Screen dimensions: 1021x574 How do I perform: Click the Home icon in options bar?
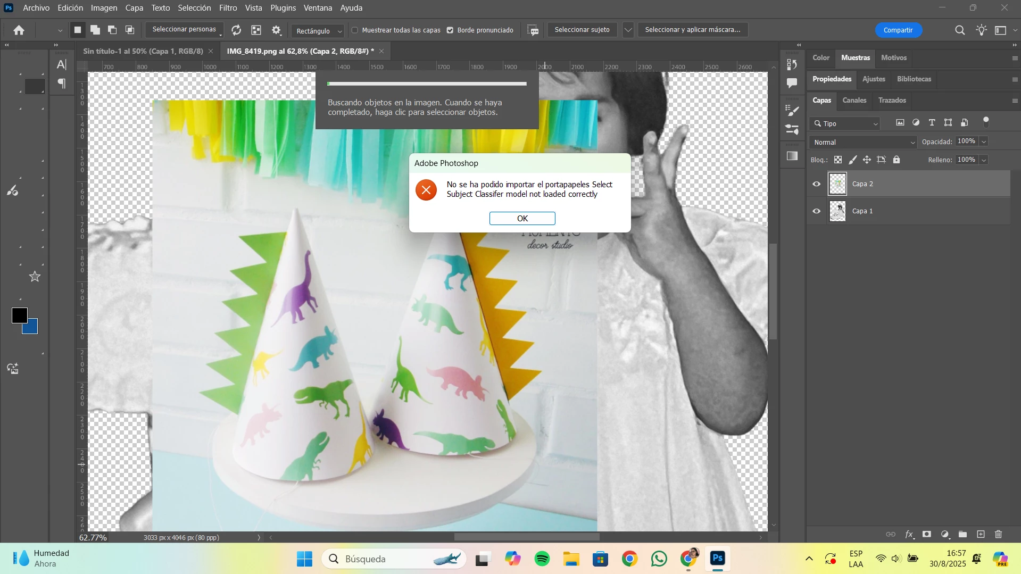19,30
